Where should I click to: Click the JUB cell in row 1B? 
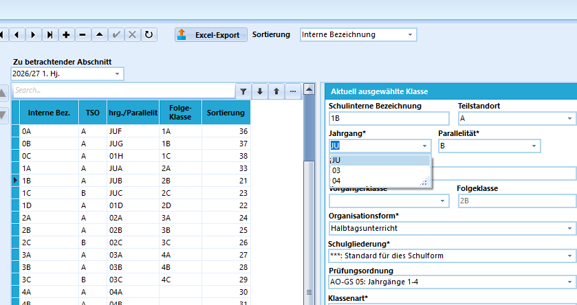tap(133, 181)
